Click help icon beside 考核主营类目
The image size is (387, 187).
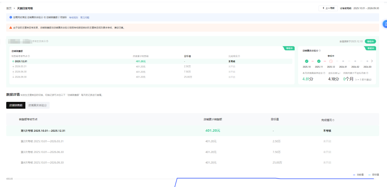click(x=47, y=41)
